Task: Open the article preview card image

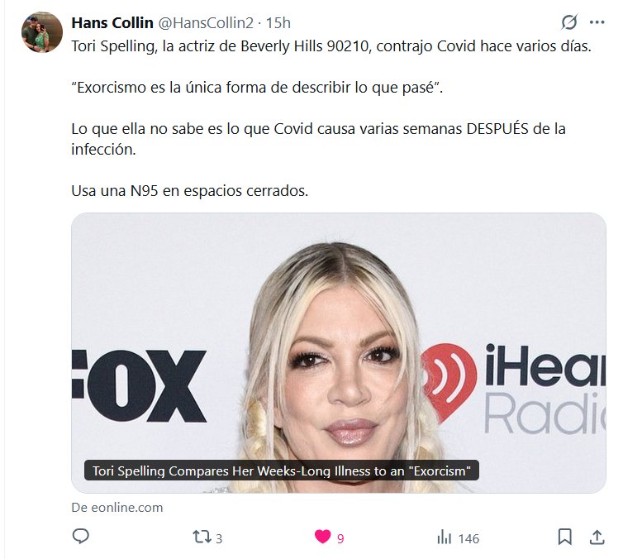Action: [x=339, y=353]
